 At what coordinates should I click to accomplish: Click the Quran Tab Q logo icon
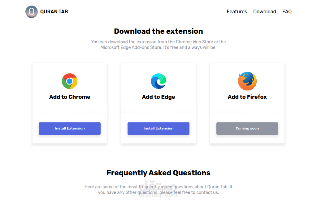[x=32, y=12]
